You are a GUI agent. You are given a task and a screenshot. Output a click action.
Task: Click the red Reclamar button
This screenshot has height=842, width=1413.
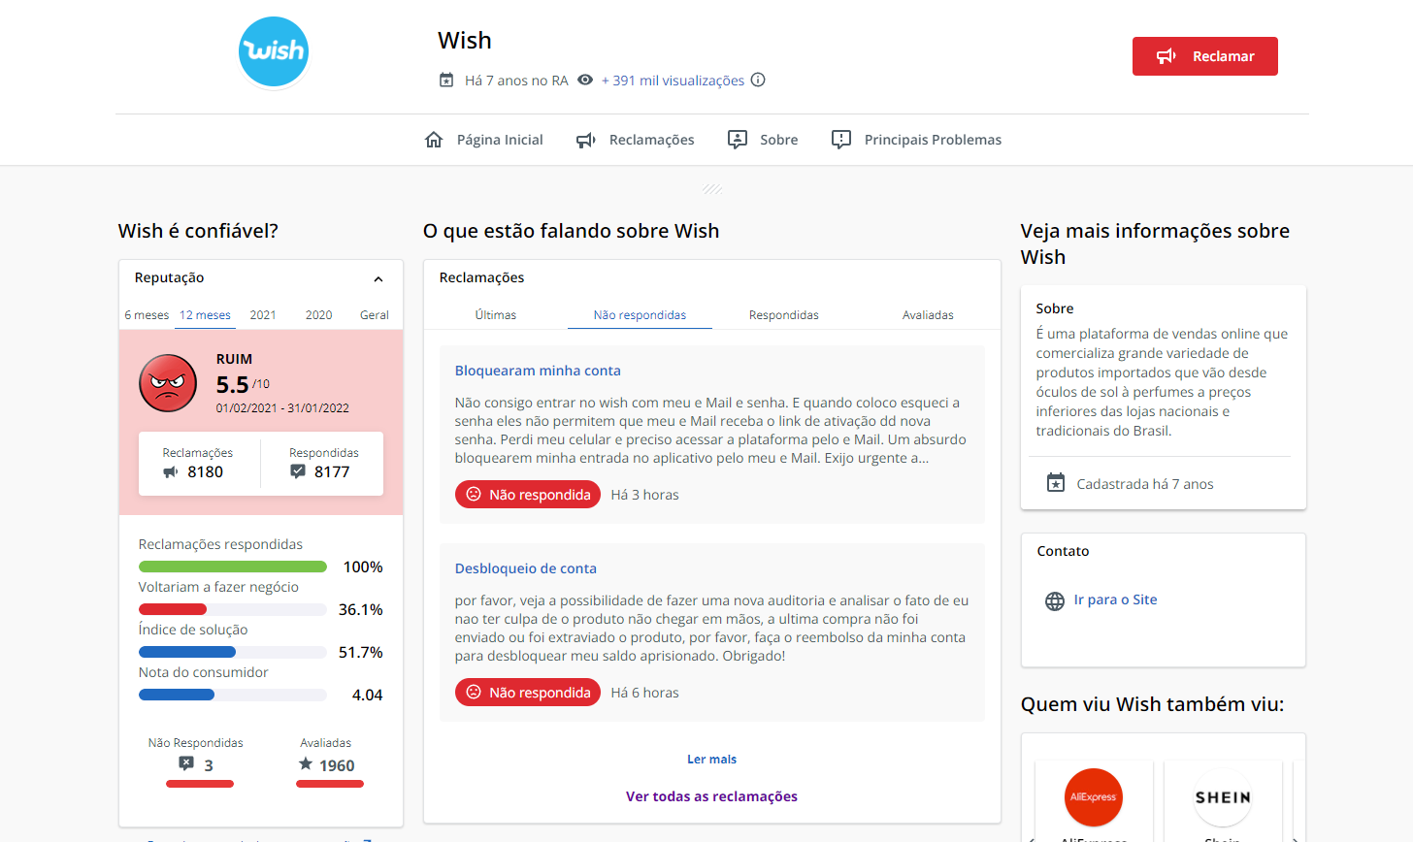tap(1205, 56)
